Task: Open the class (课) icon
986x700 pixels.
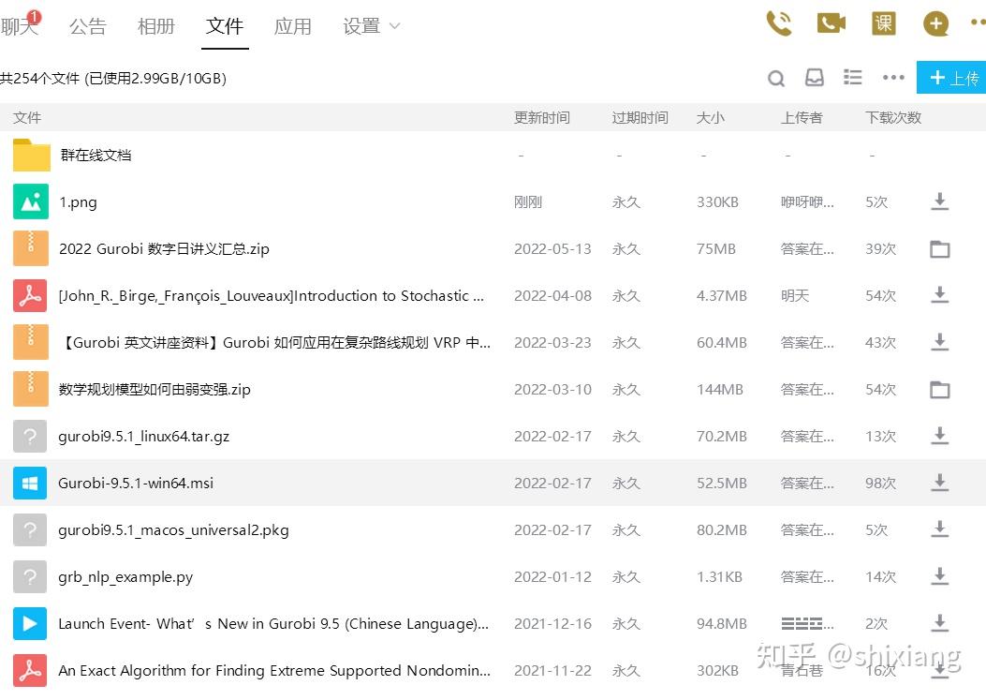Action: (884, 24)
